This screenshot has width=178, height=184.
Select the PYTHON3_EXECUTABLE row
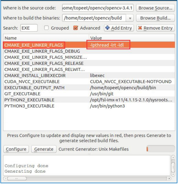click(x=89, y=106)
